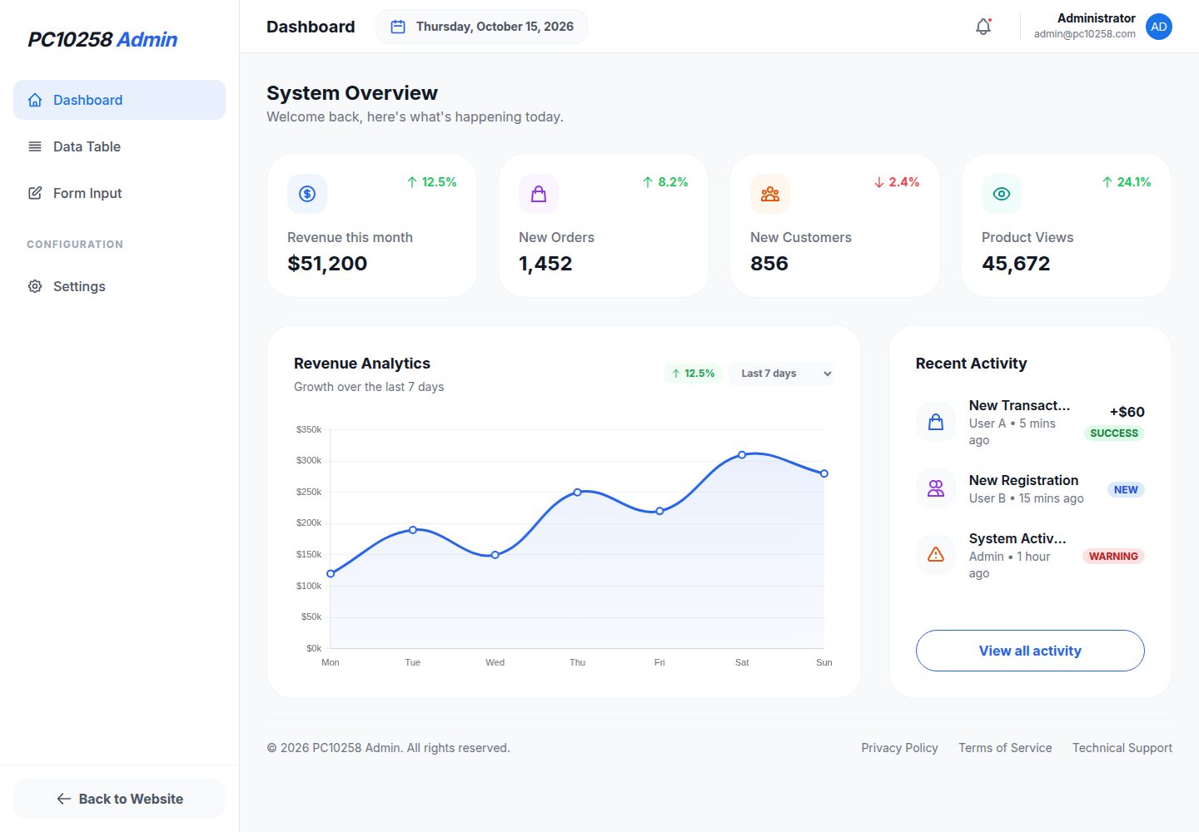Viewport: 1199px width, 832px height.
Task: Click the Thursday data point on the chart
Action: tap(578, 493)
